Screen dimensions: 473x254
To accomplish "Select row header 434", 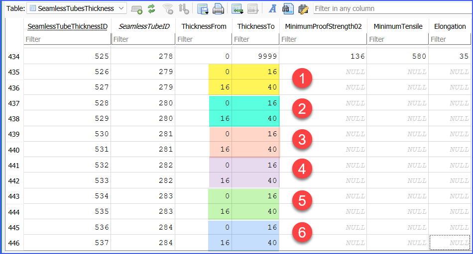I will click(14, 57).
